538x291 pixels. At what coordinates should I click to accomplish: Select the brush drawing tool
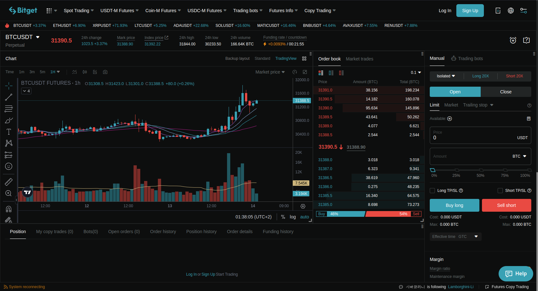click(9, 121)
